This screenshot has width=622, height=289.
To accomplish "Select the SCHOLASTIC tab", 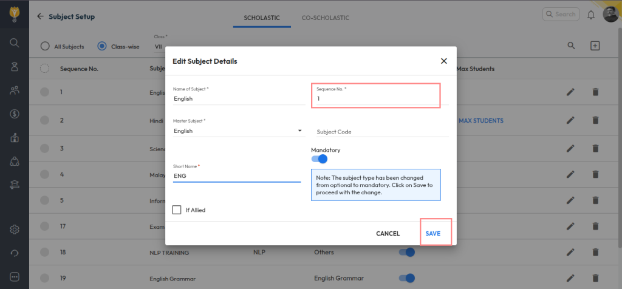I will [x=261, y=18].
